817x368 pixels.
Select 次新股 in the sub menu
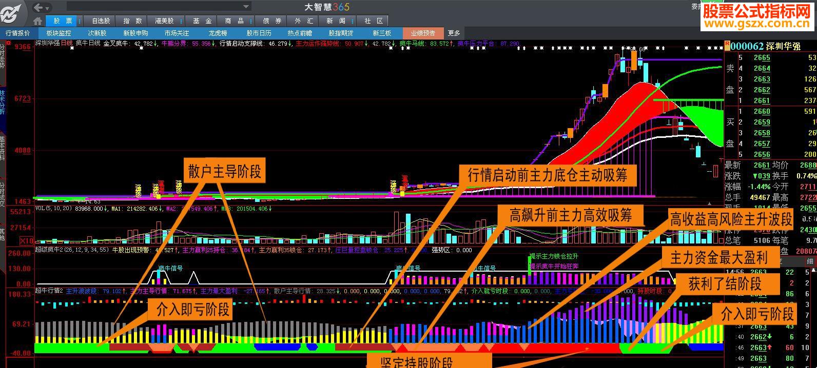pyautogui.click(x=97, y=33)
